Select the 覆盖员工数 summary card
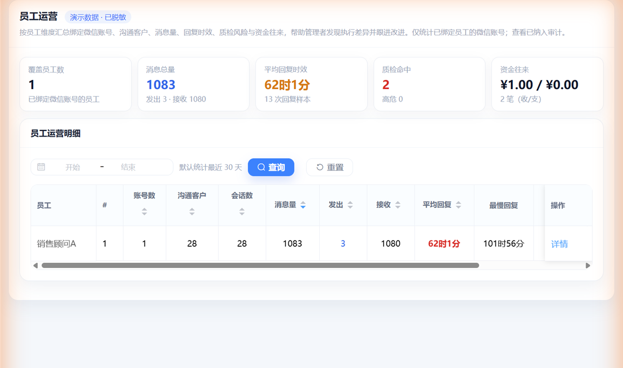The image size is (623, 368). pos(76,84)
